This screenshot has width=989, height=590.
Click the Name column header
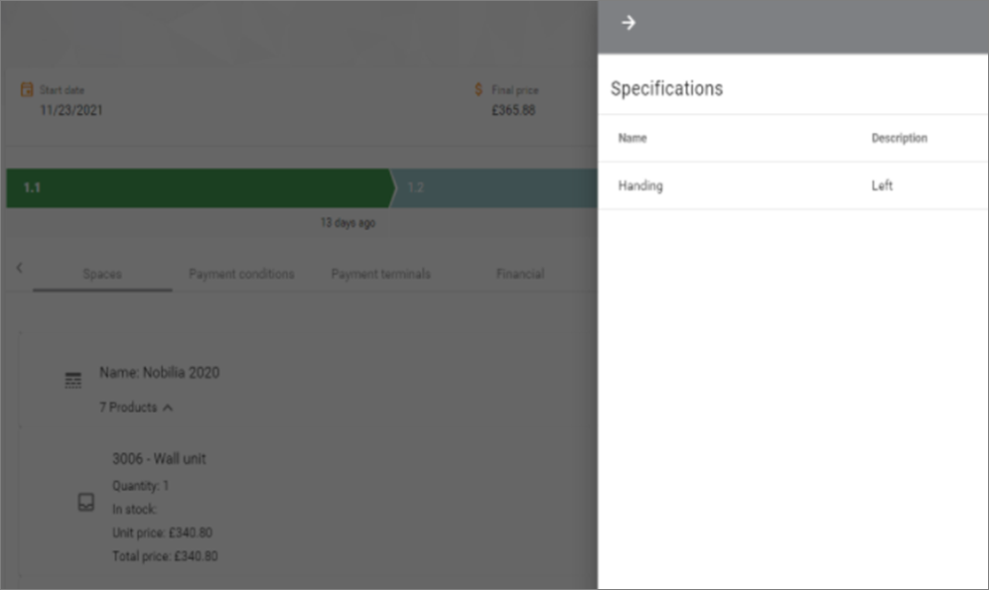pos(633,138)
